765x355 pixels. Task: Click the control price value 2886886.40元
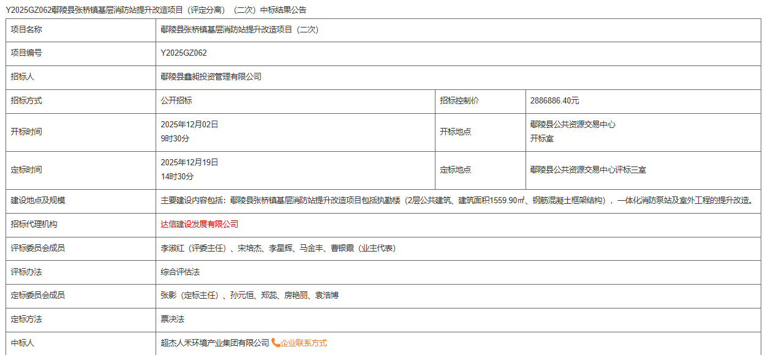(554, 100)
